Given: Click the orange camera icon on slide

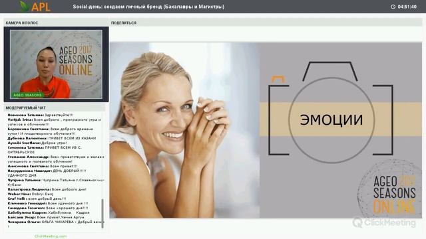Looking at the screenshot, I should 278,79.
